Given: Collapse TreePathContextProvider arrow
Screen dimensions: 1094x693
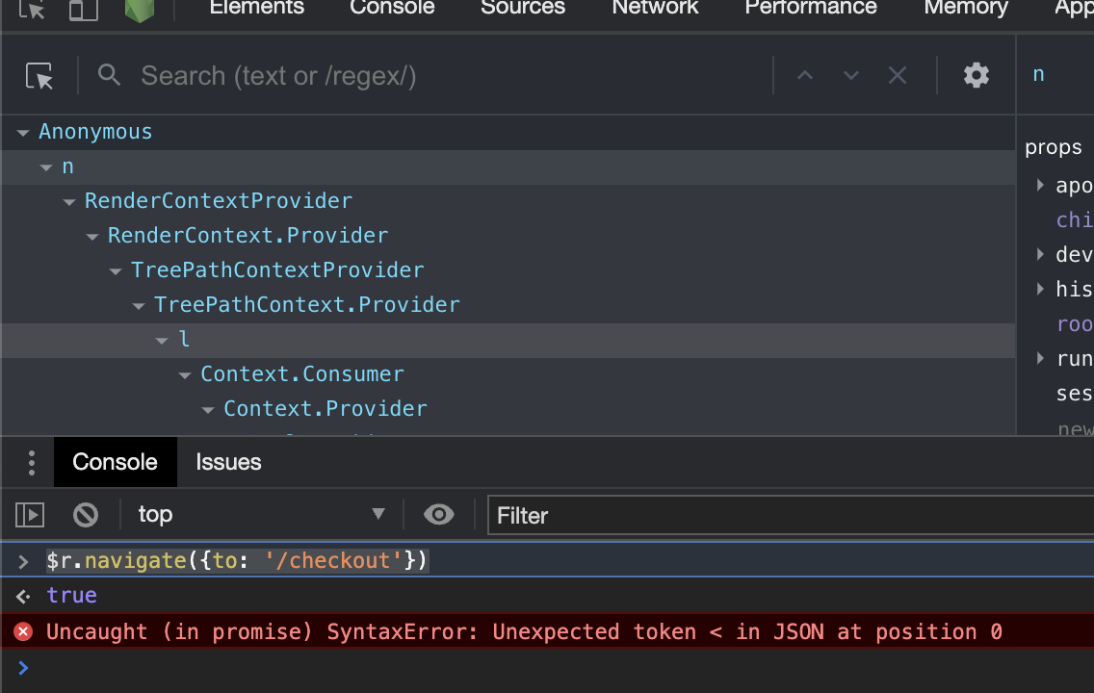Looking at the screenshot, I should click(x=116, y=271).
